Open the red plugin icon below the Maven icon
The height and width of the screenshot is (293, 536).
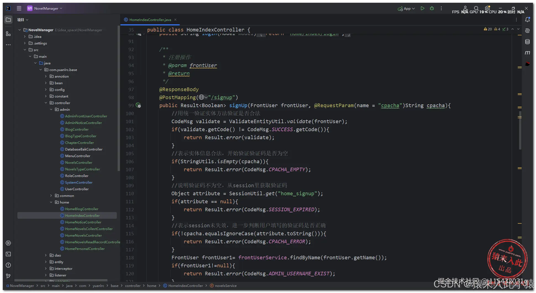pyautogui.click(x=527, y=64)
